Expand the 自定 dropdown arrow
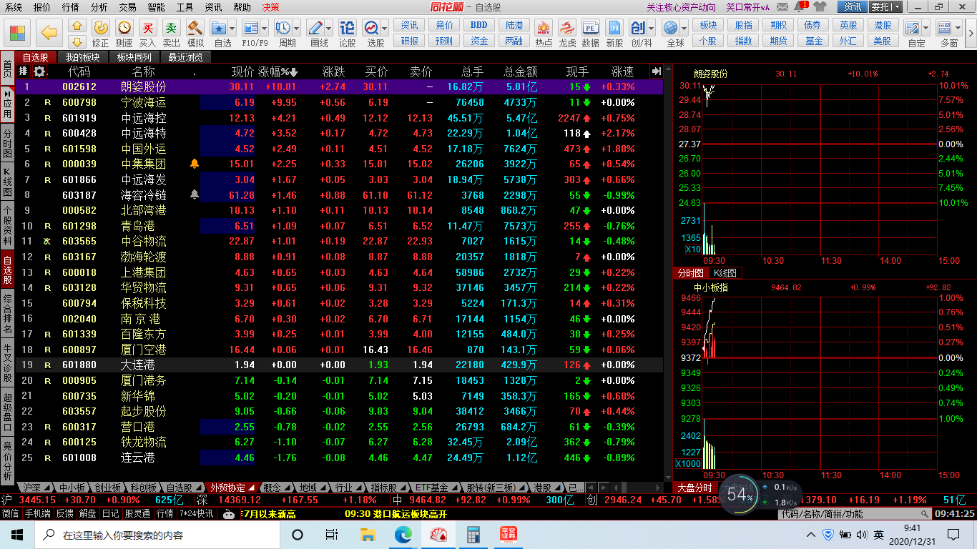The width and height of the screenshot is (977, 549). coord(926,29)
